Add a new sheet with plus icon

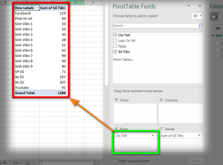(28, 163)
